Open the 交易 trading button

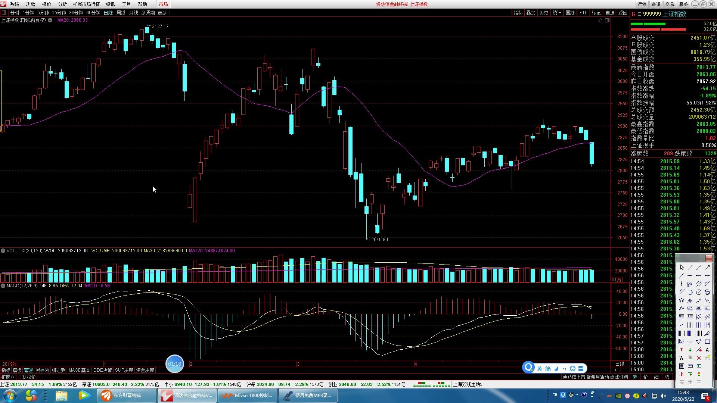coord(670,4)
